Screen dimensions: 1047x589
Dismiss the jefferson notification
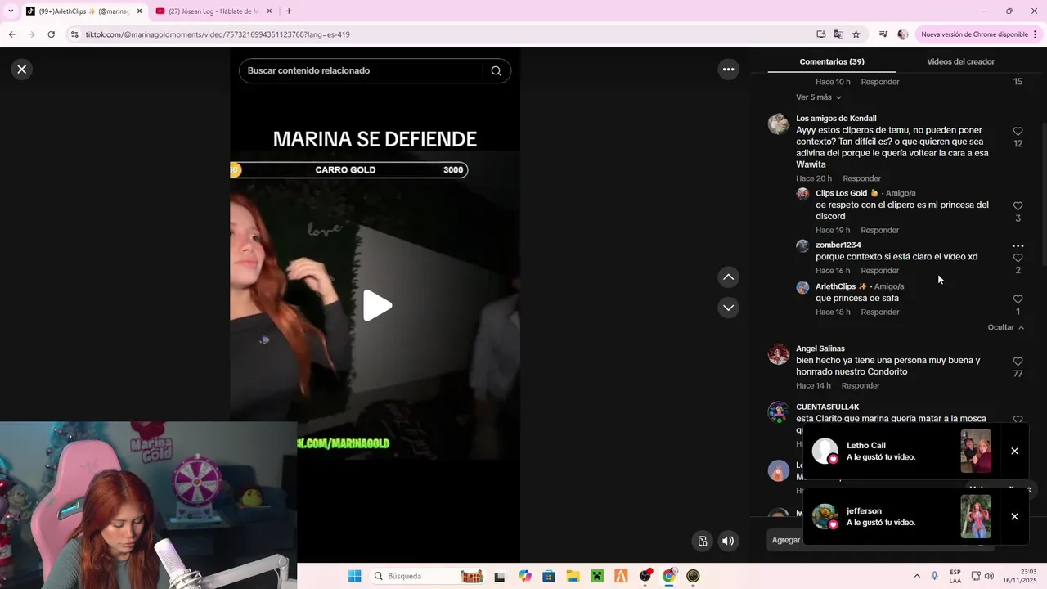[1014, 517]
